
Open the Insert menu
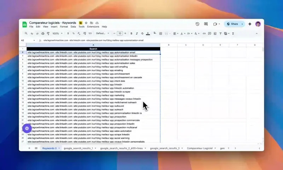tap(54, 26)
